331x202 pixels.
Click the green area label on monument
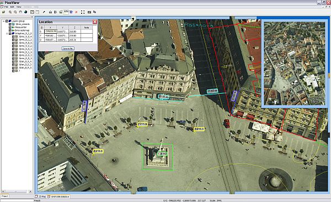[x=162, y=153]
